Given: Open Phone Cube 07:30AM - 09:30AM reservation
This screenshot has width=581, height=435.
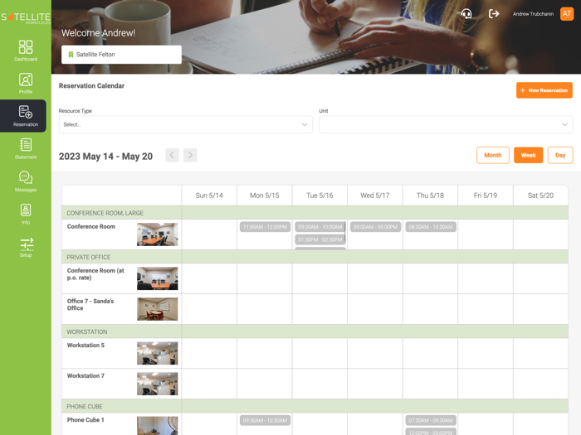Looking at the screenshot, I should tap(431, 420).
